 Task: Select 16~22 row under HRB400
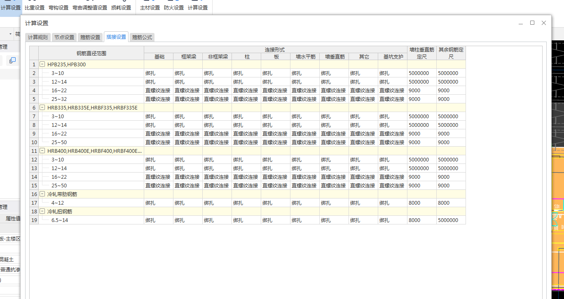(x=91, y=177)
